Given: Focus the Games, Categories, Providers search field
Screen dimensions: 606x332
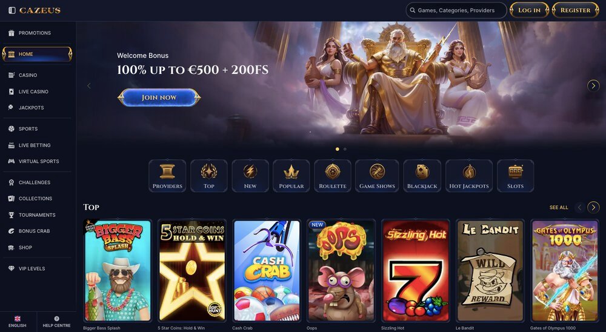Looking at the screenshot, I should click(456, 10).
